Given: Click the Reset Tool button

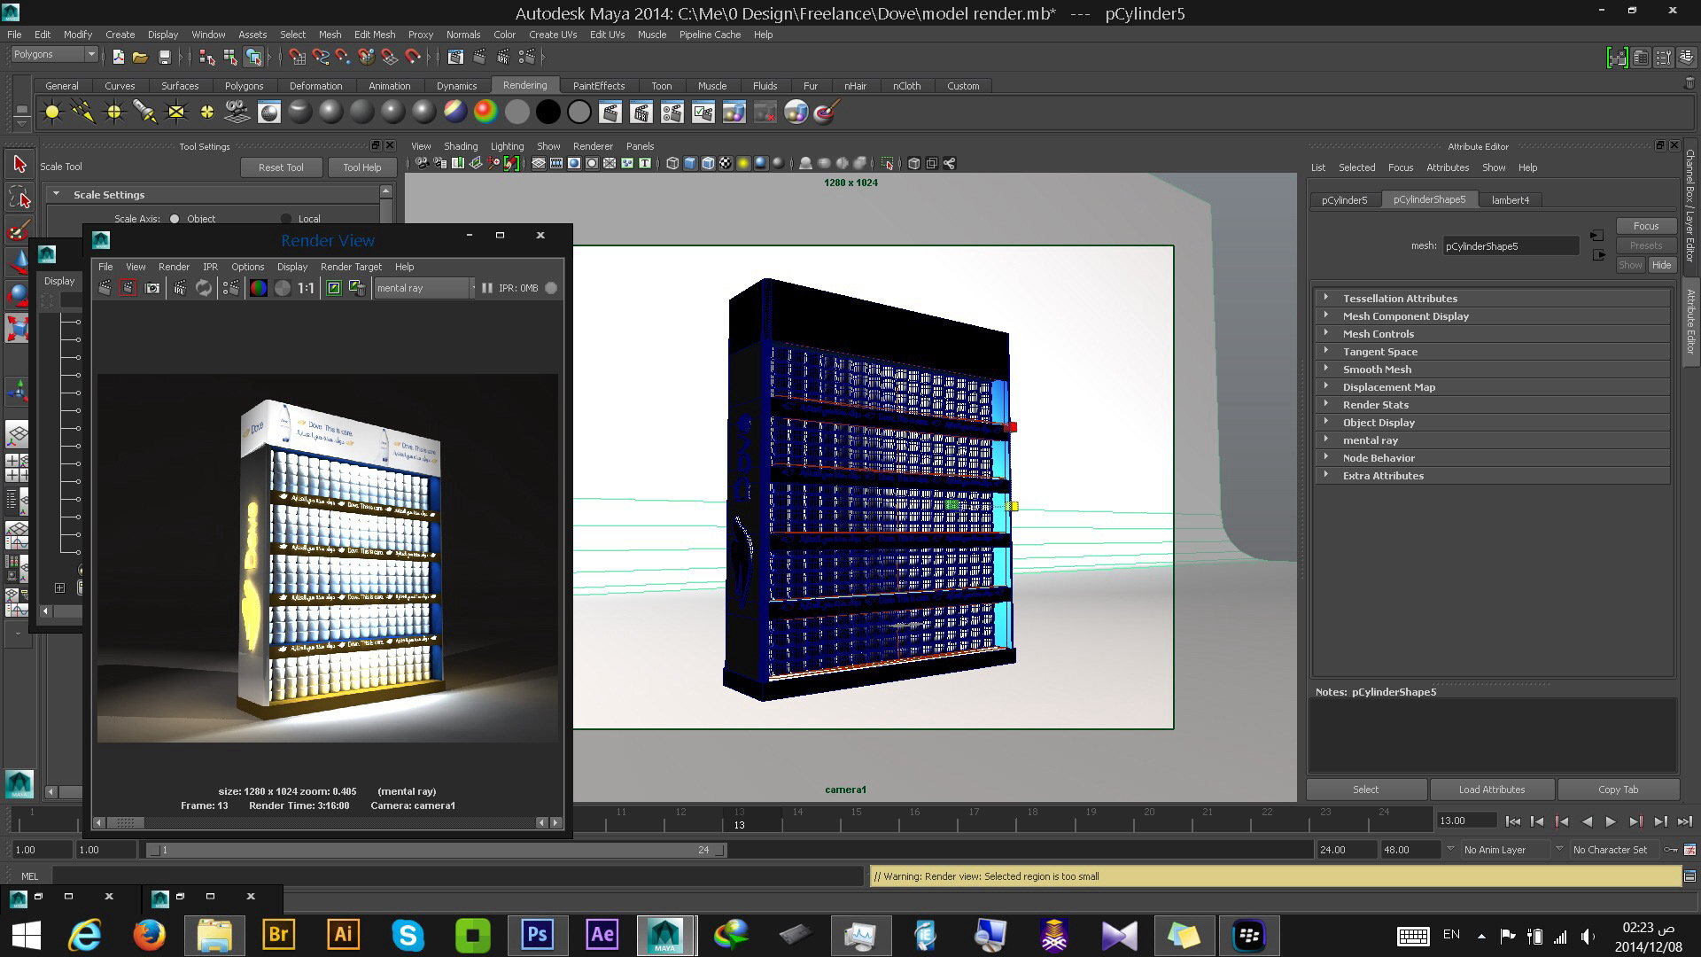Looking at the screenshot, I should click(x=281, y=167).
